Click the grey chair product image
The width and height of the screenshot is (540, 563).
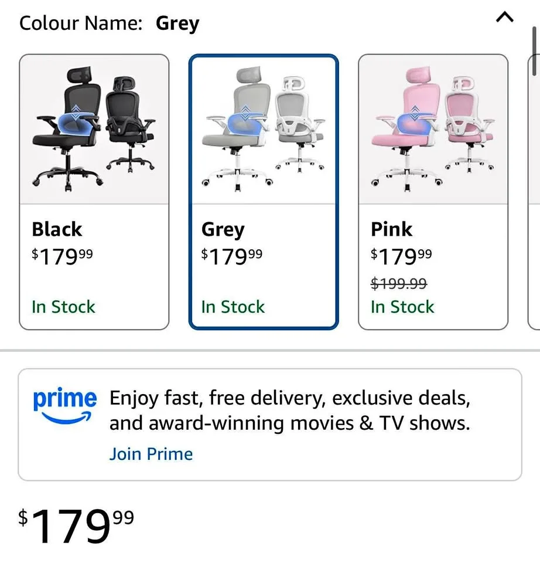point(264,129)
